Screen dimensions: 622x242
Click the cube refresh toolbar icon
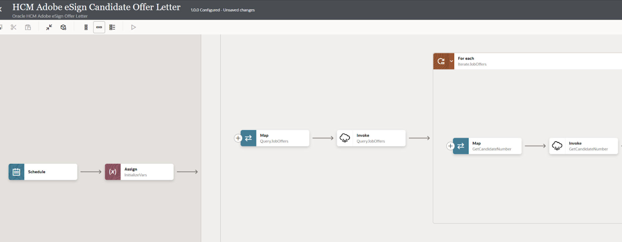(64, 27)
